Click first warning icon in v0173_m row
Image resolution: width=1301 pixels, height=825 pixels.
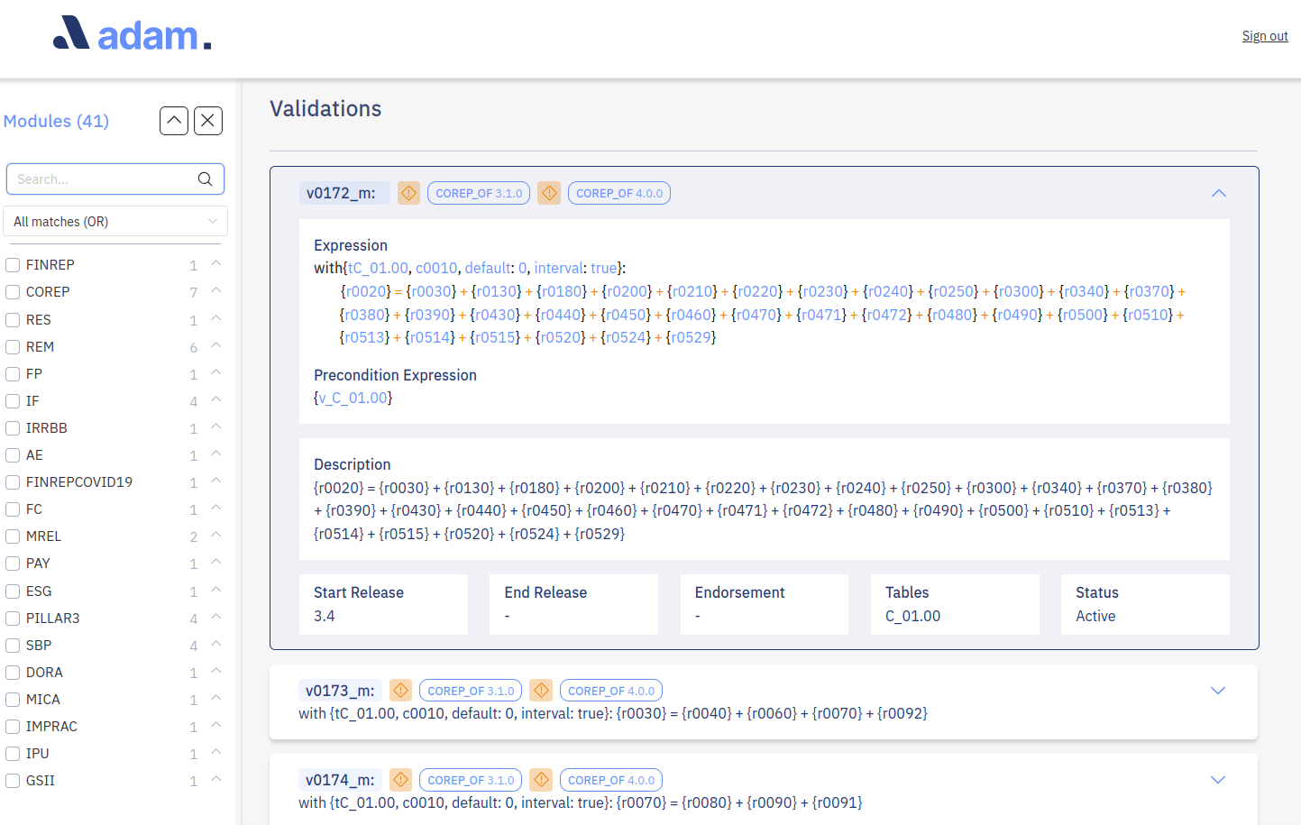pyautogui.click(x=400, y=691)
